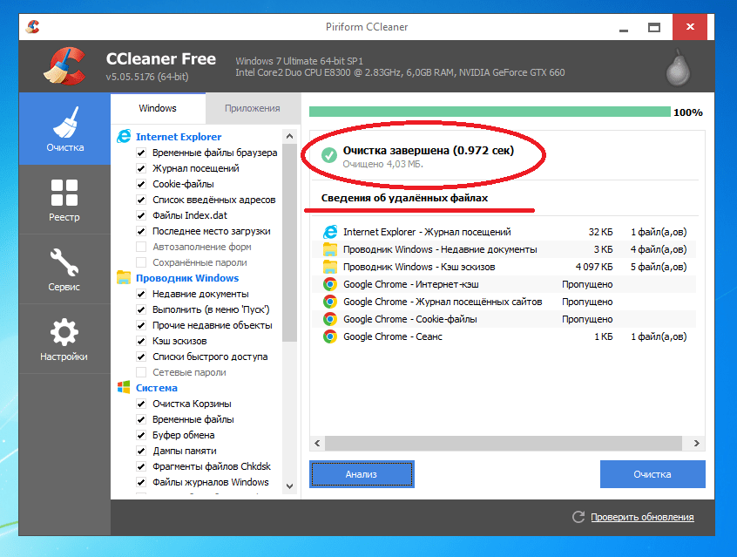Click the Проводник Windows folder icon
Viewport: 737px width, 557px height.
[x=124, y=277]
